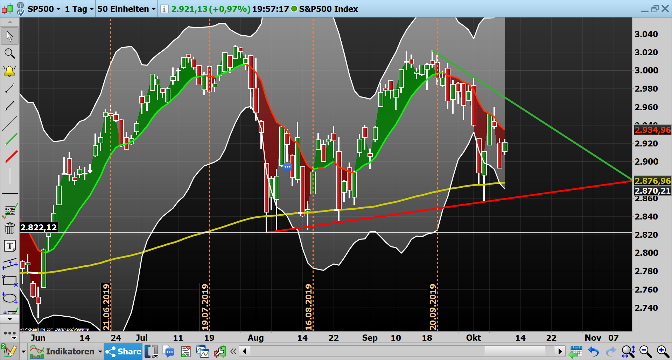Screen dimensions: 672x360
Task: Click the 20.09.2019 vertical date marker label
Action: coord(433,307)
